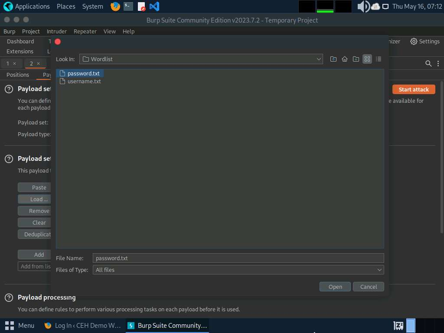This screenshot has height=333, width=444.
Task: Open the volume control icon
Action: pyautogui.click(x=362, y=7)
